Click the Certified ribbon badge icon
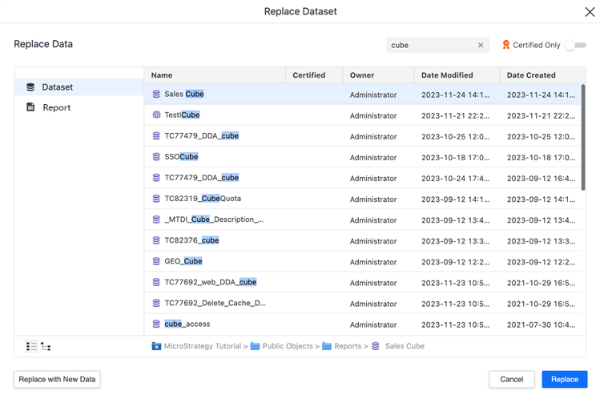The width and height of the screenshot is (600, 399). [x=505, y=46]
